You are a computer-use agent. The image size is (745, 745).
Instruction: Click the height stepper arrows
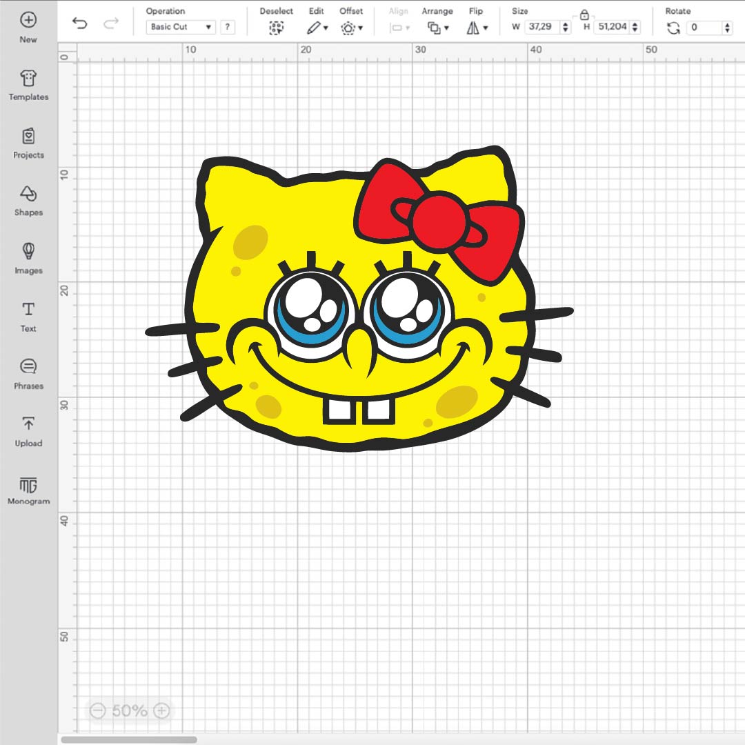pyautogui.click(x=635, y=27)
